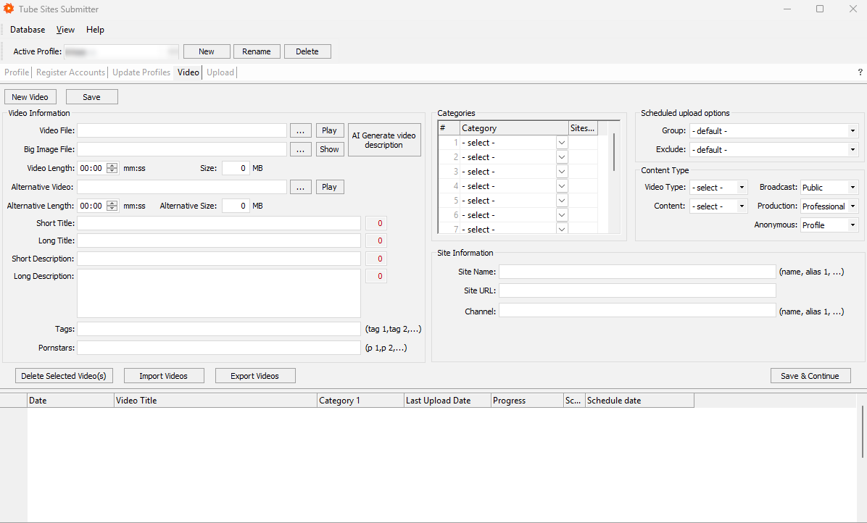
Task: Click Delete Selected Video(s) button
Action: 64,375
